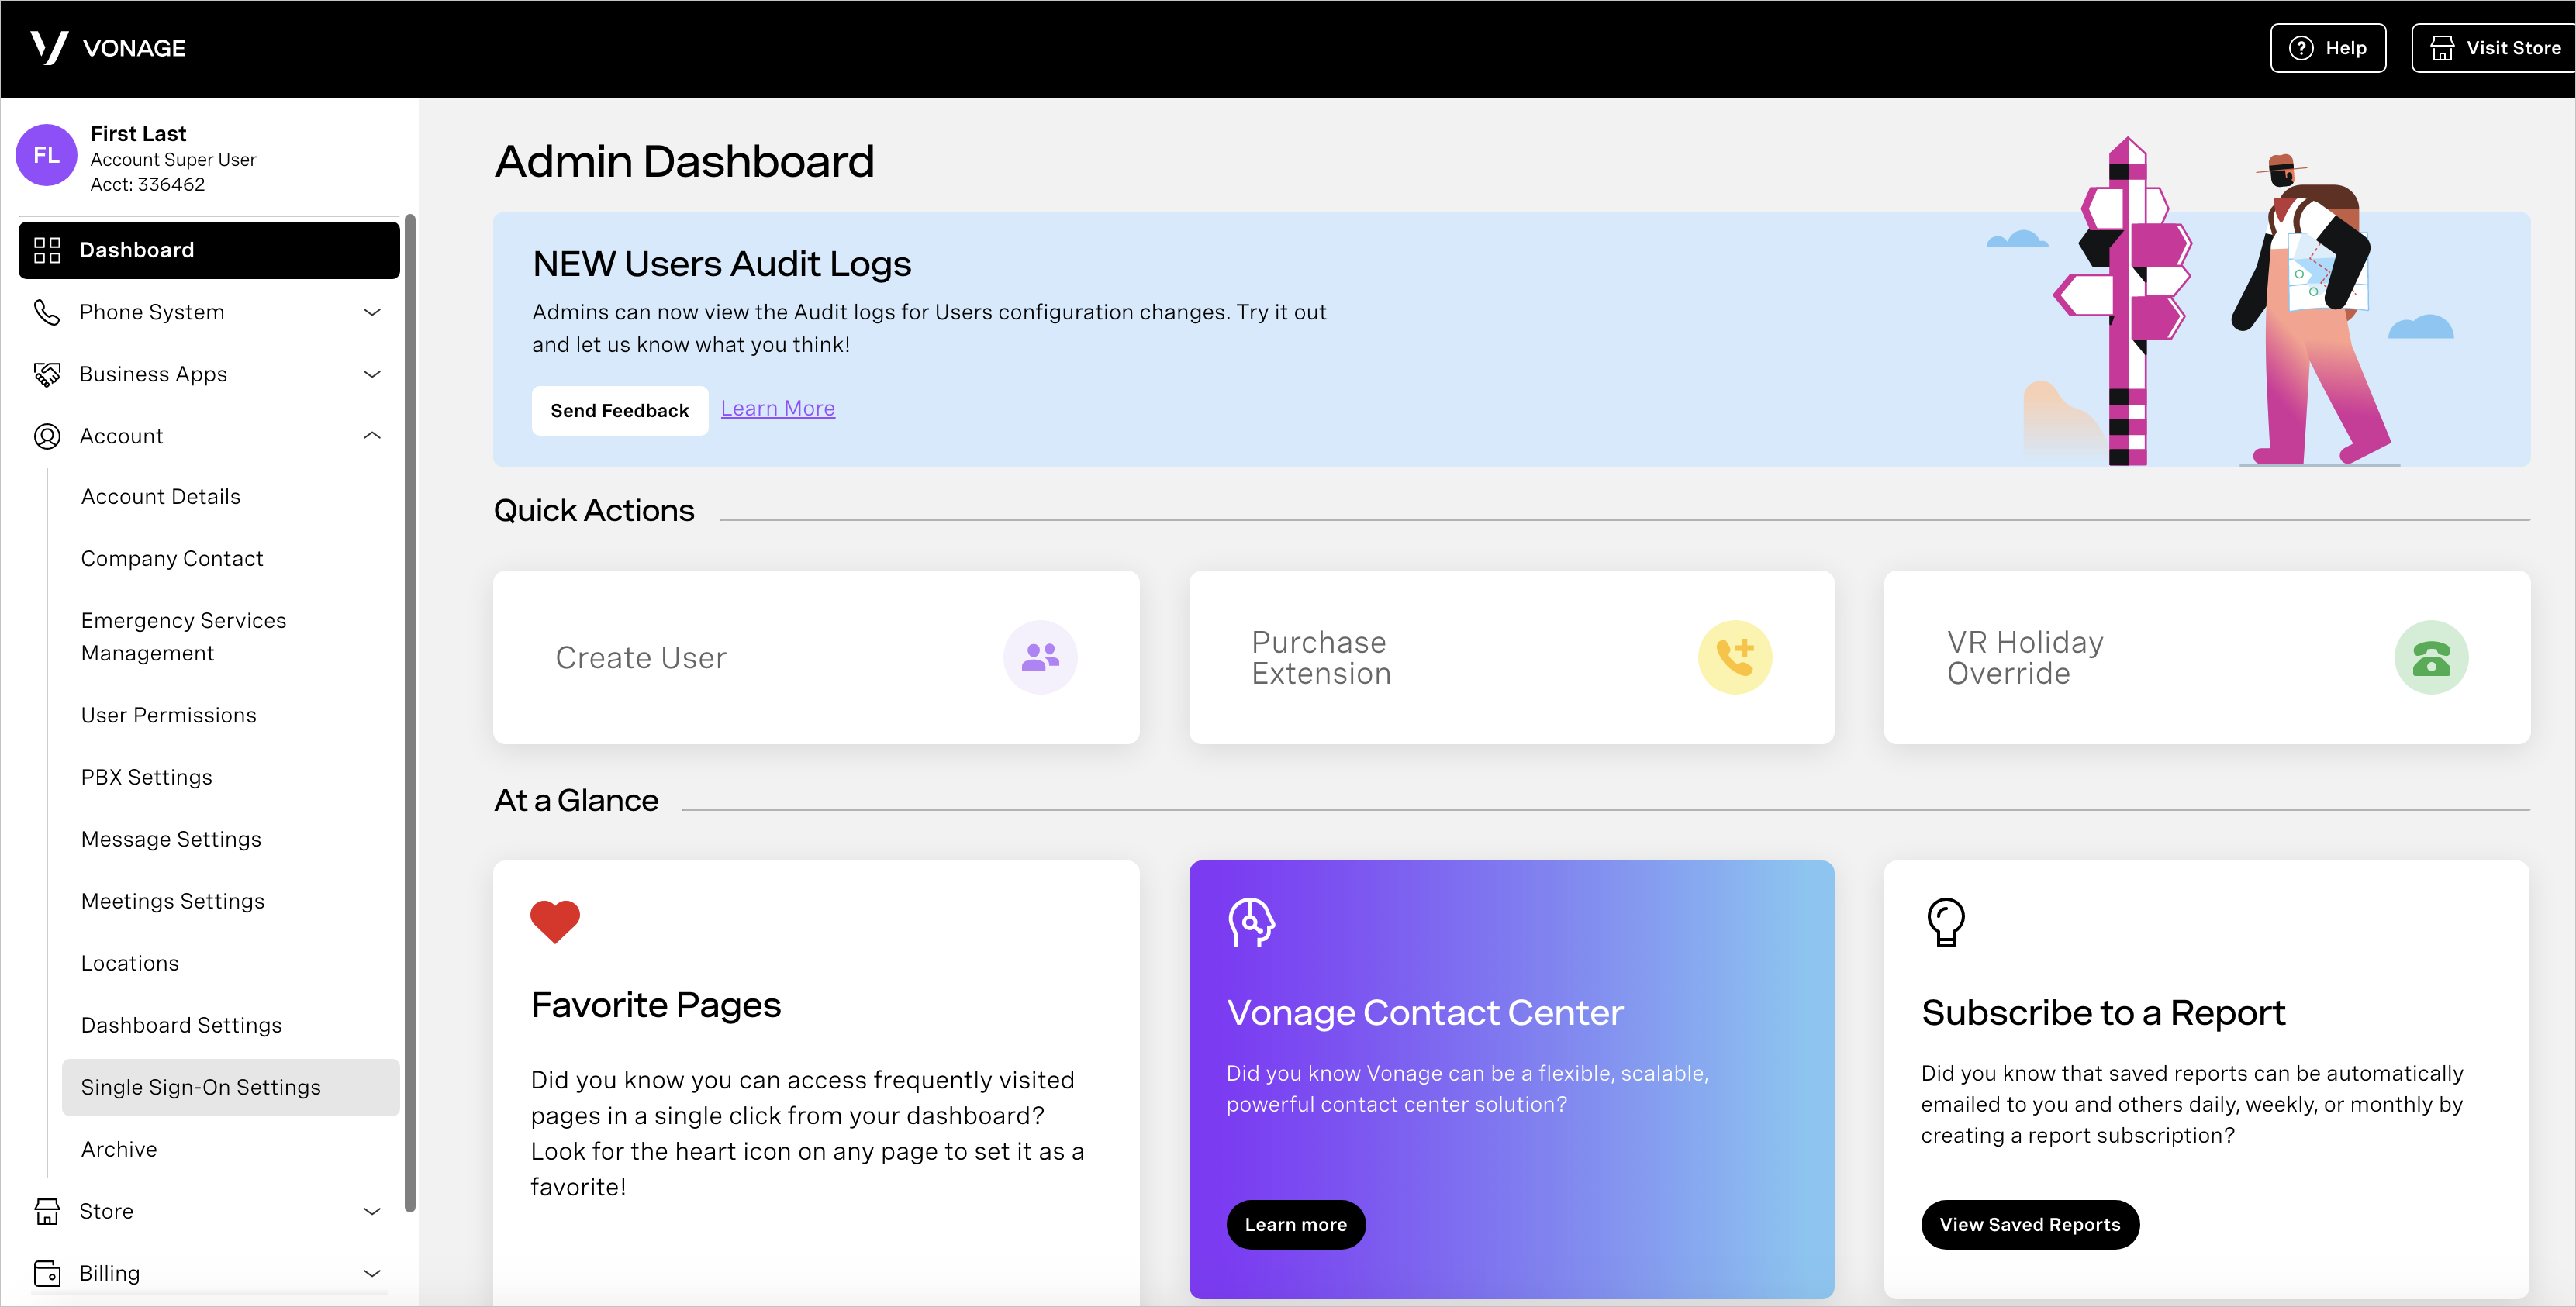Select Single Sign-On Settings menu item
Screen dimensions: 2576x1307
[x=202, y=1085]
